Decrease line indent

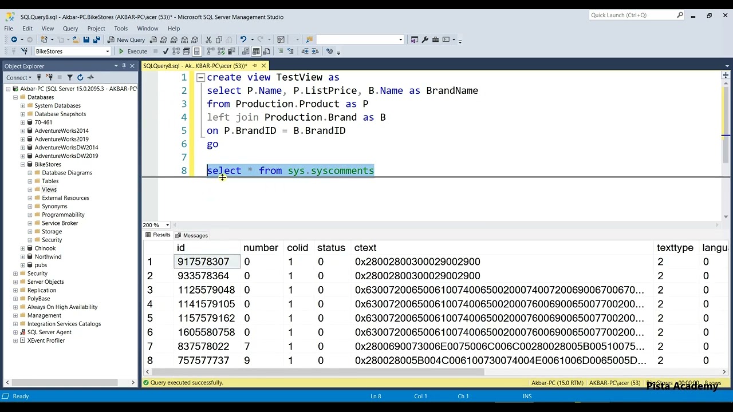click(x=305, y=51)
